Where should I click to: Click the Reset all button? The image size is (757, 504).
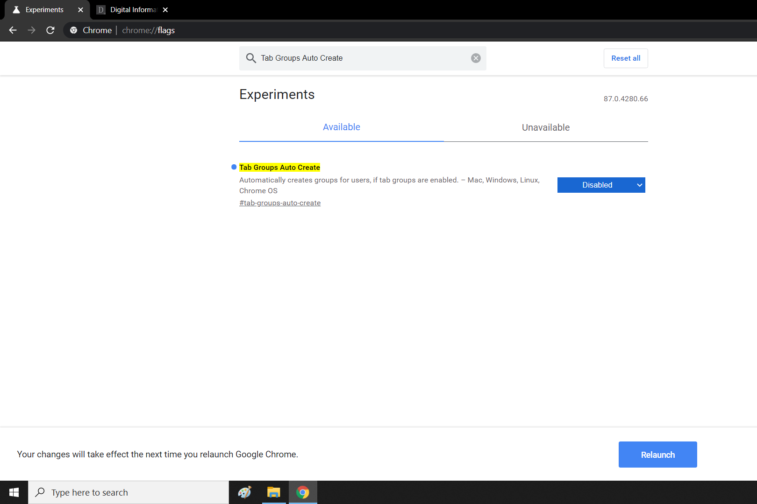pyautogui.click(x=626, y=58)
